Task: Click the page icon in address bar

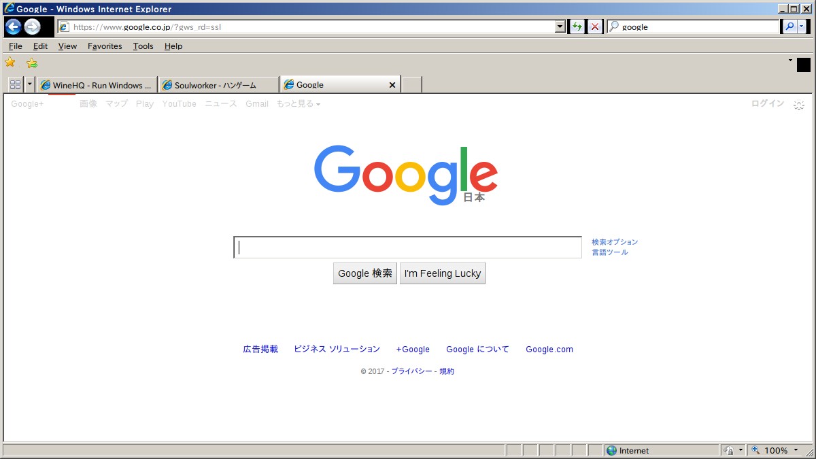Action: [64, 27]
